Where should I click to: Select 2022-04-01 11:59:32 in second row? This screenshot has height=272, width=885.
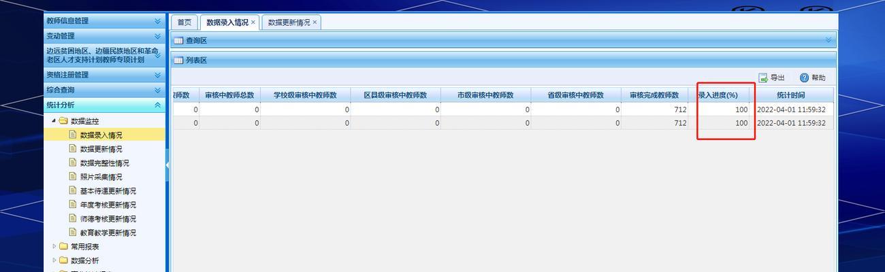tap(791, 123)
